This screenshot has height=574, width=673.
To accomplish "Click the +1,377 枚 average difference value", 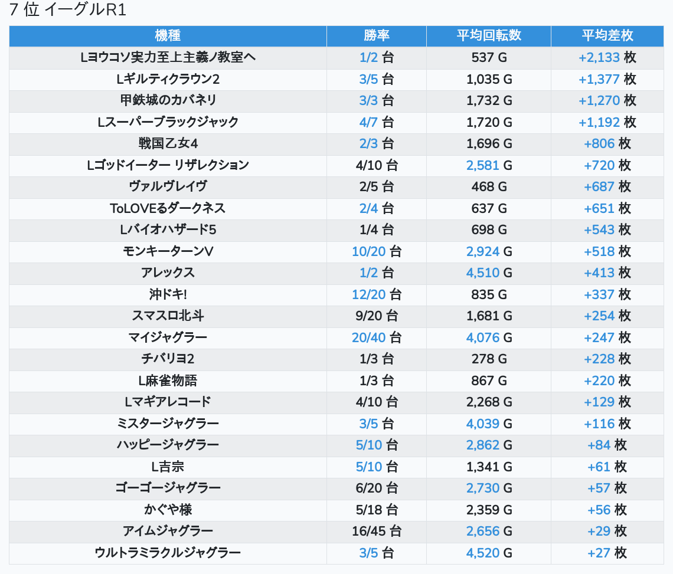I will [x=607, y=79].
